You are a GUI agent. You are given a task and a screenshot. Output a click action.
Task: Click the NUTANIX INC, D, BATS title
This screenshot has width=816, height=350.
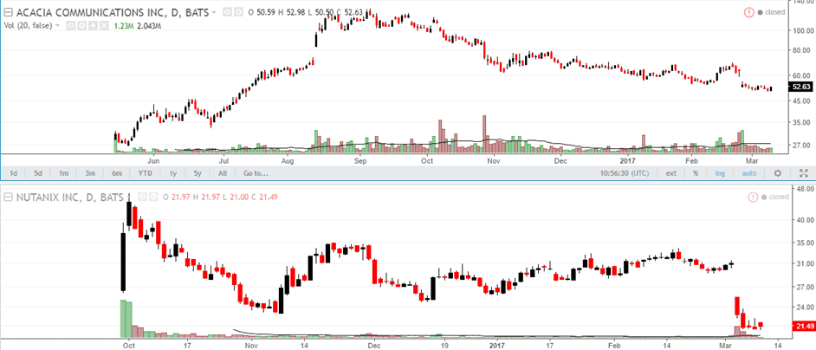pos(70,198)
